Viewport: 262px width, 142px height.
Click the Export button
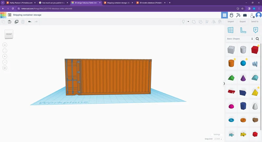point(243,22)
